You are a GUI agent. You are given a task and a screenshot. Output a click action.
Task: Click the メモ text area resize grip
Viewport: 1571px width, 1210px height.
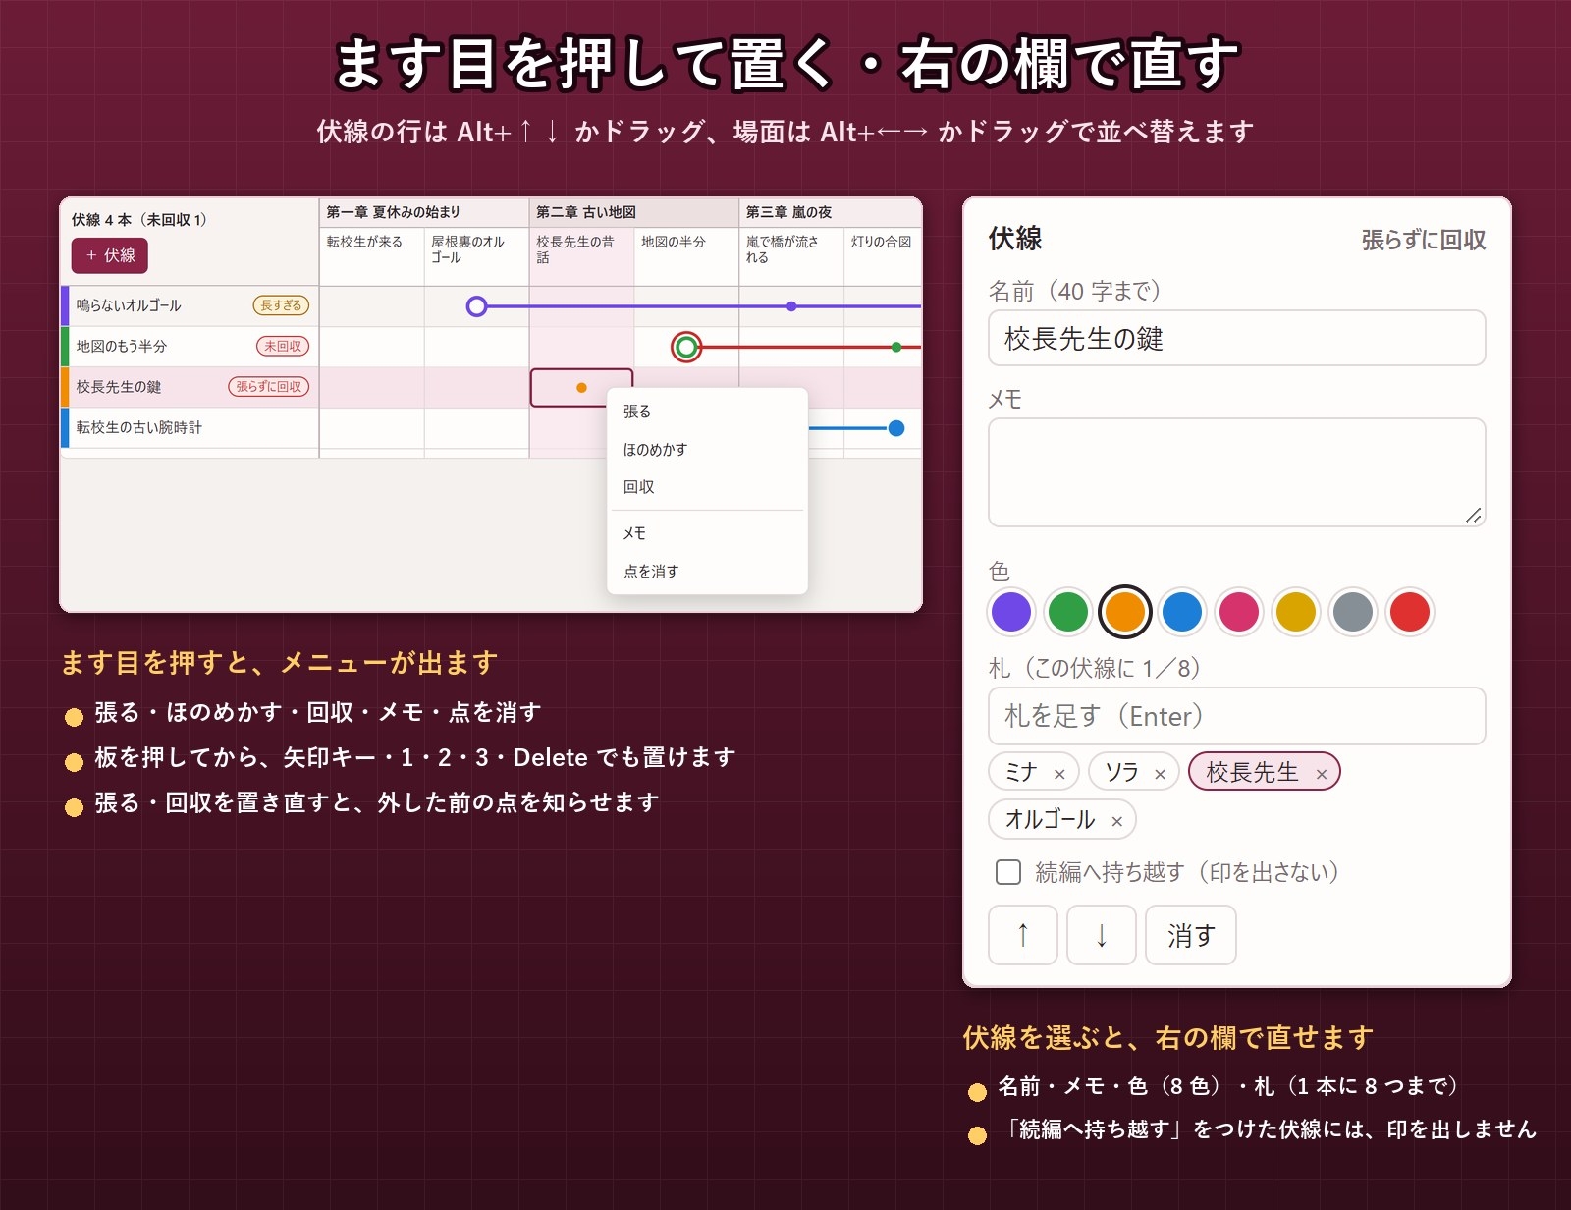[1474, 515]
